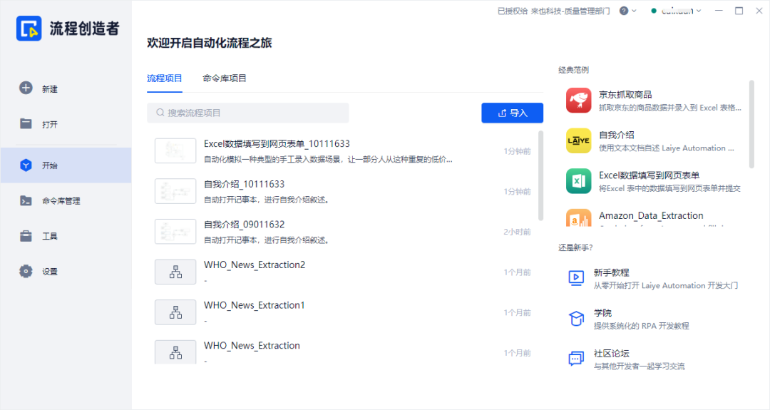Viewport: 770px width, 410px height.
Task: Click the 流程创造者 logo icon
Action: 29,29
